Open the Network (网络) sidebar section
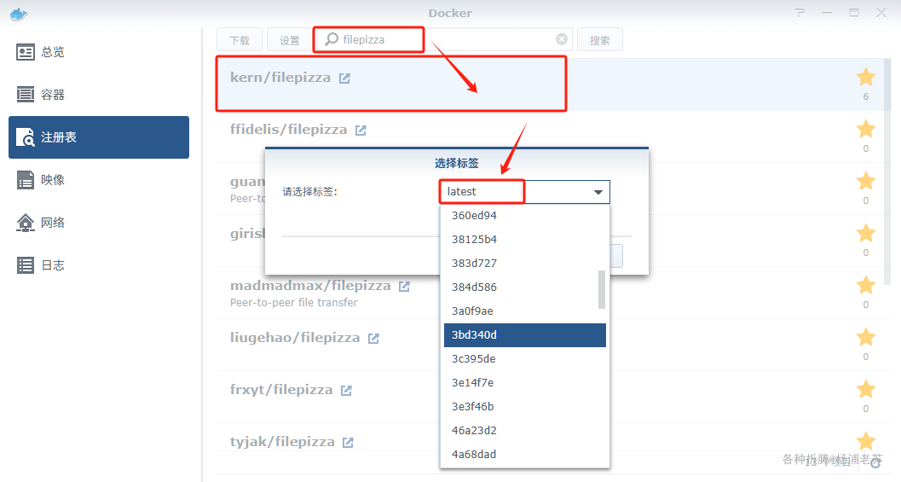 (x=99, y=223)
